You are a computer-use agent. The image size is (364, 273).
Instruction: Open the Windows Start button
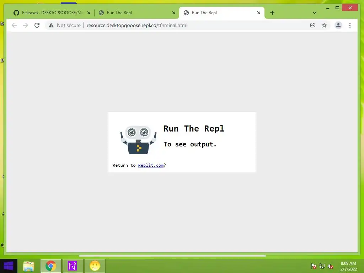9,266
